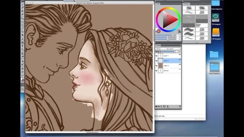
Task: Click the layer opacity slider
Action: pyautogui.click(x=169, y=51)
